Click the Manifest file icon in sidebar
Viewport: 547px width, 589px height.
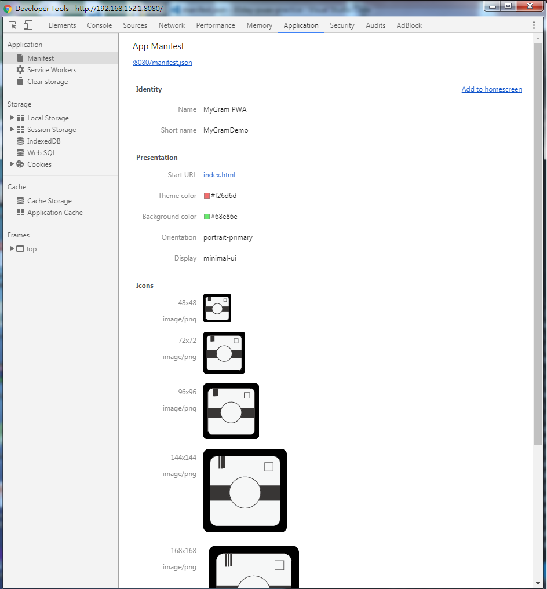click(20, 58)
